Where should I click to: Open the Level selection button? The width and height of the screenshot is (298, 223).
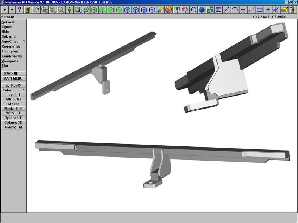tap(13, 95)
